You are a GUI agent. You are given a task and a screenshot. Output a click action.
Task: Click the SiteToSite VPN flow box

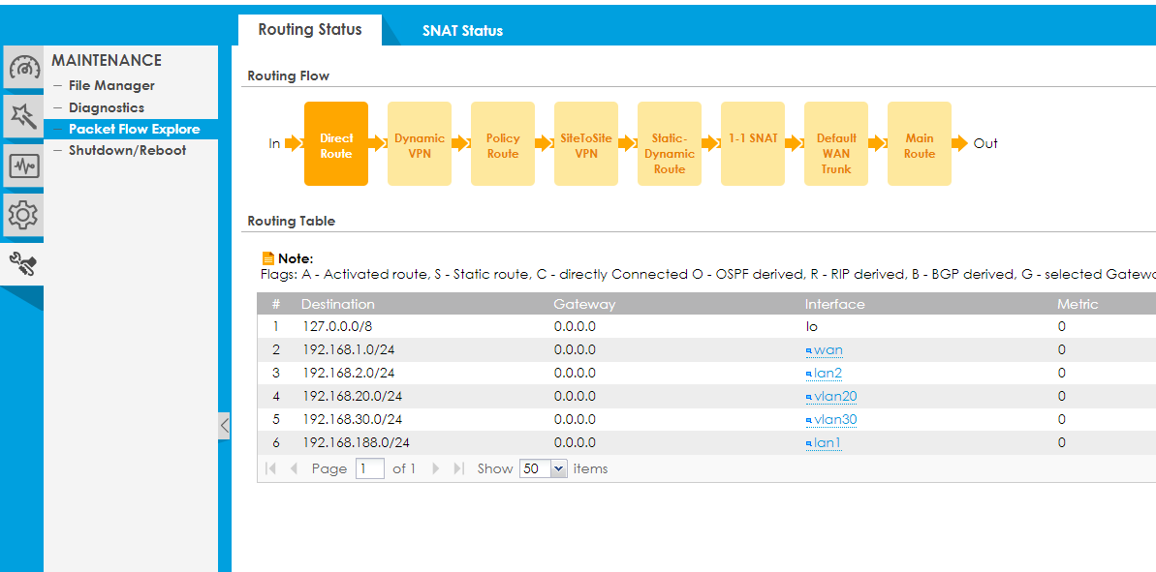[586, 144]
